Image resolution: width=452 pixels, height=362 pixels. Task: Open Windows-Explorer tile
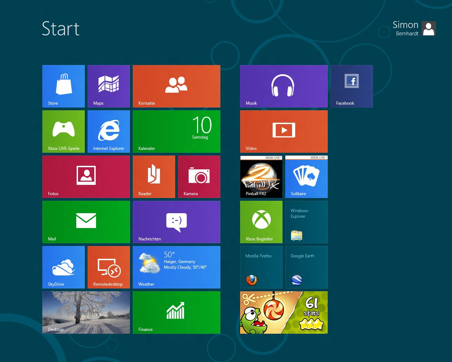[307, 222]
